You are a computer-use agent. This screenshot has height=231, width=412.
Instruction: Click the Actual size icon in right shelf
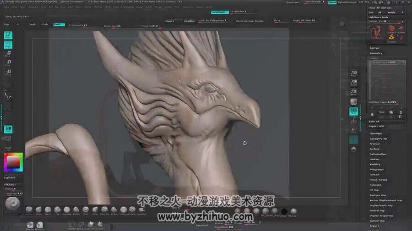click(x=354, y=73)
